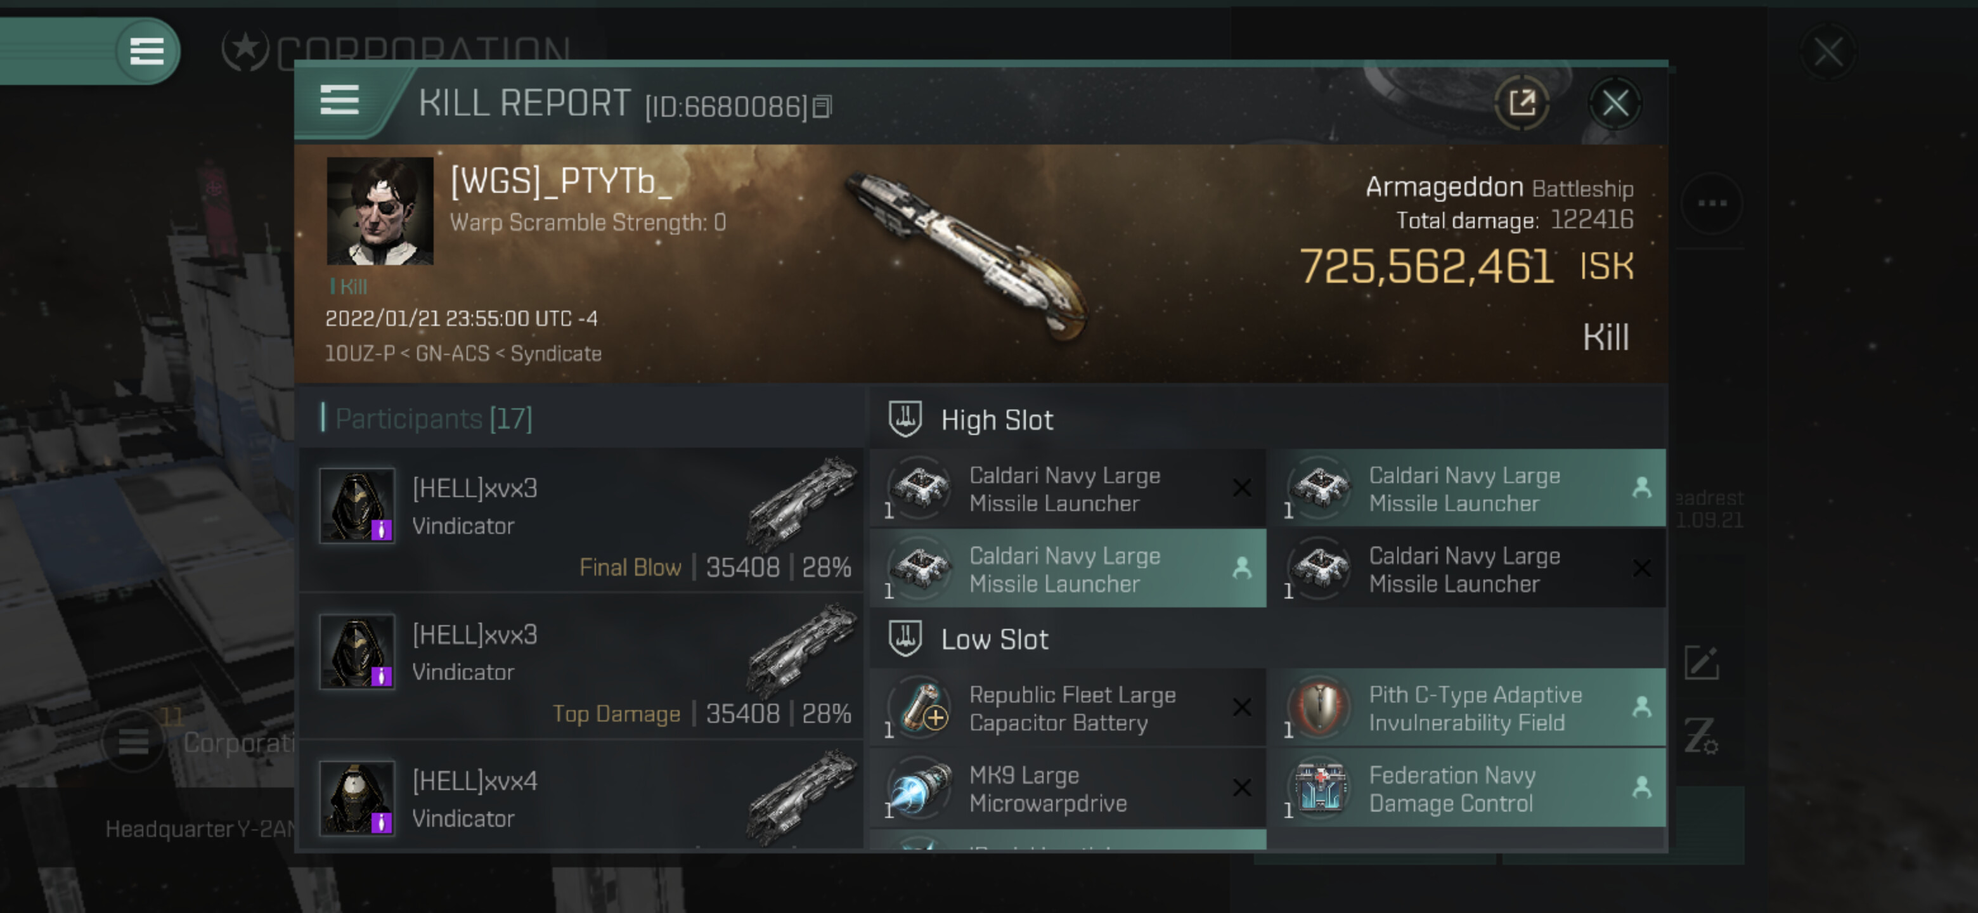The width and height of the screenshot is (1978, 913).
Task: Select the MK9 Large Microwarpdrive module icon
Action: coord(921,788)
